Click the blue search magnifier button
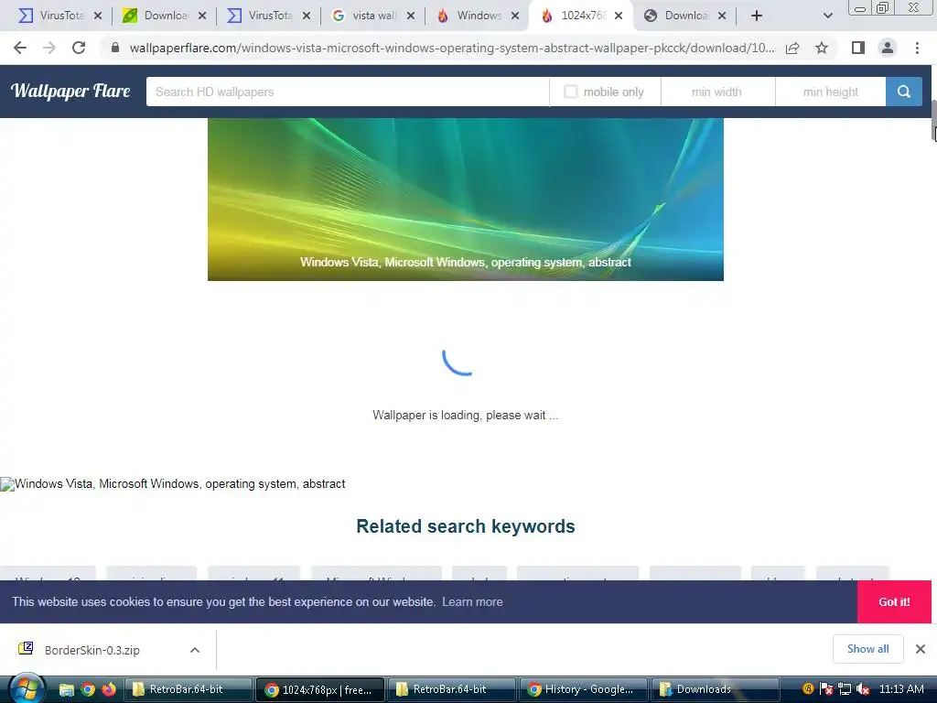937x703 pixels. (x=903, y=92)
